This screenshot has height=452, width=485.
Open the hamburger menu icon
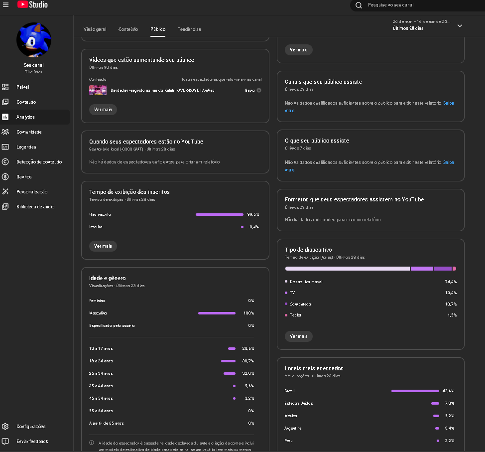(6, 5)
